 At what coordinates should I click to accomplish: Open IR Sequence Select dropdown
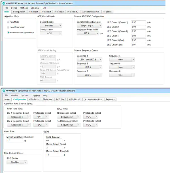coord(69,117)
